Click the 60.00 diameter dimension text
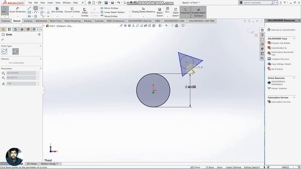 [190, 87]
